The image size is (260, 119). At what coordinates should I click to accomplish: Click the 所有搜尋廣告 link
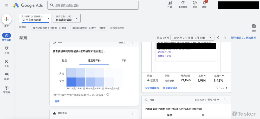pyautogui.click(x=152, y=88)
